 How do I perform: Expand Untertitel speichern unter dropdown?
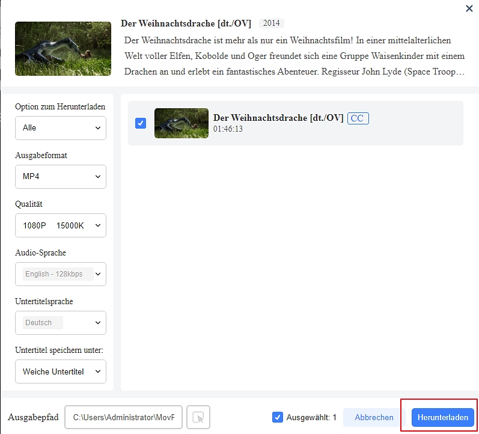point(61,371)
